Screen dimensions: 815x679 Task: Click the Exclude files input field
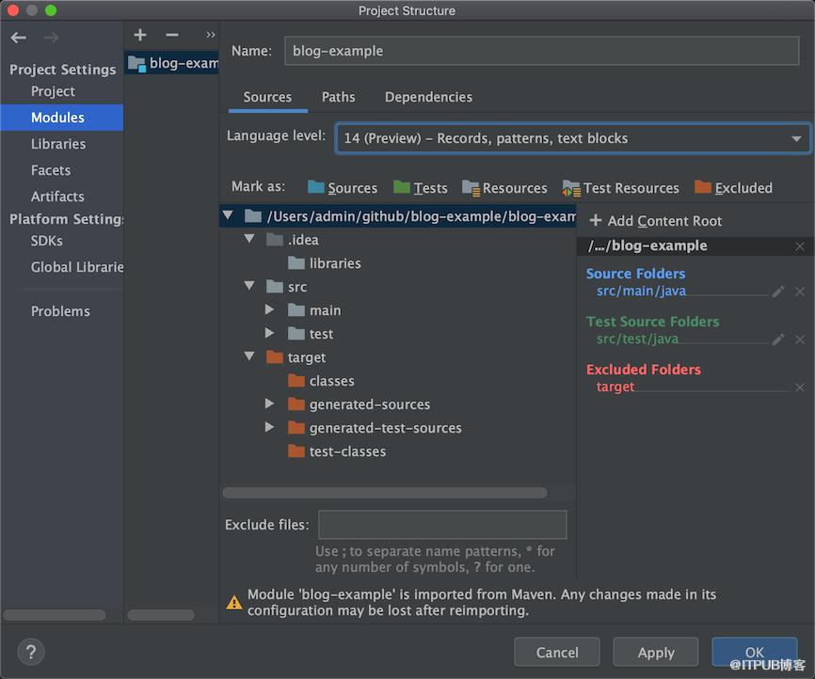click(x=442, y=525)
